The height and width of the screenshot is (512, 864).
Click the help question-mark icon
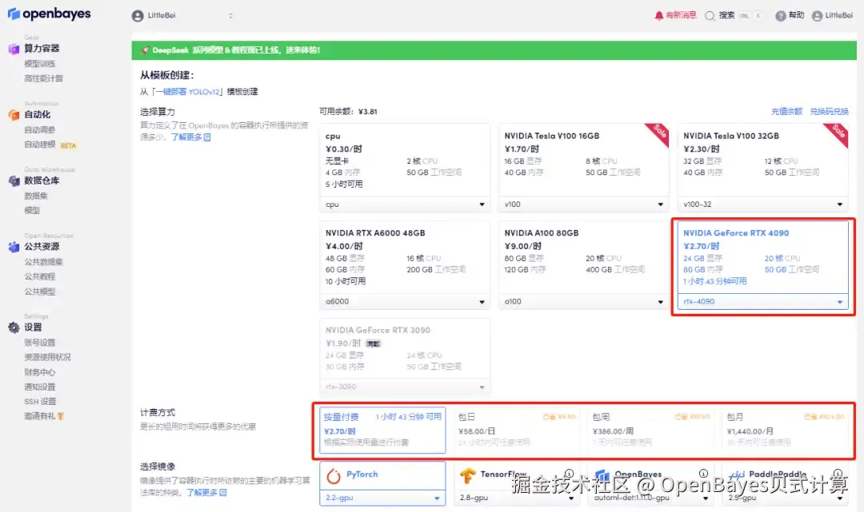pos(780,16)
